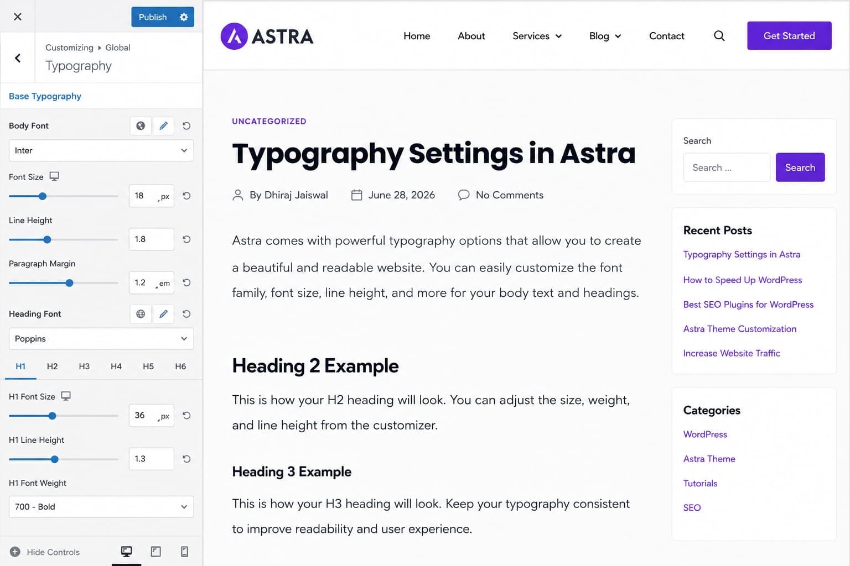Reset the Body Font setting
This screenshot has width=850, height=566.
(x=186, y=126)
